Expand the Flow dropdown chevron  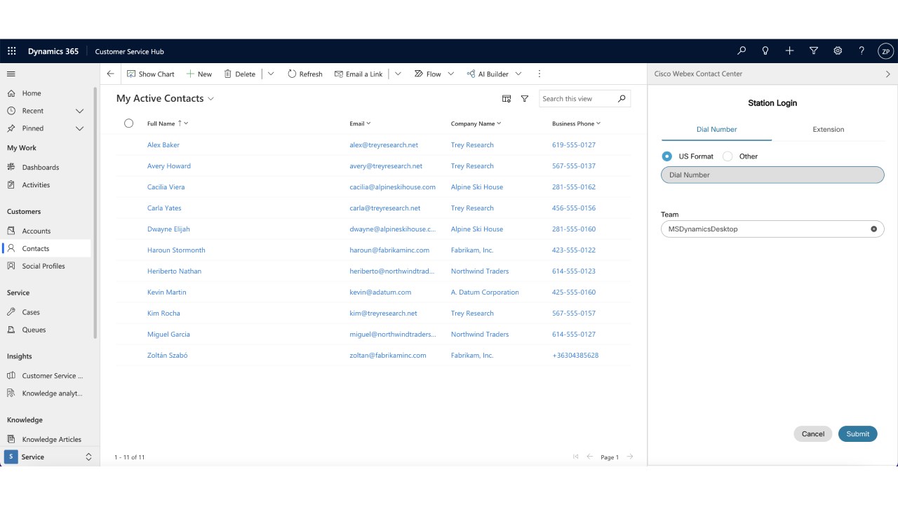click(x=451, y=74)
